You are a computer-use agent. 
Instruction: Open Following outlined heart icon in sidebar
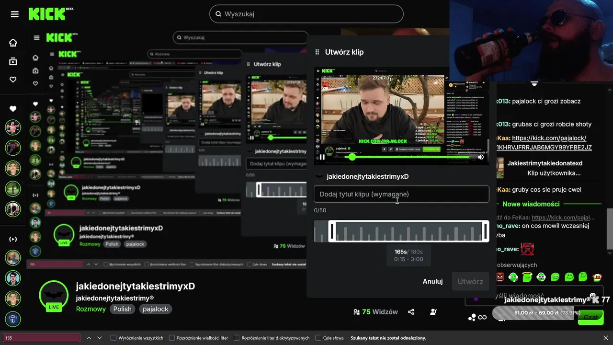[13, 80]
